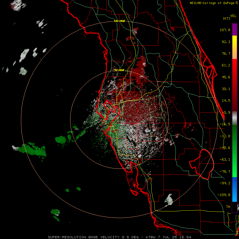Select the TH legend label

[x=228, y=207]
